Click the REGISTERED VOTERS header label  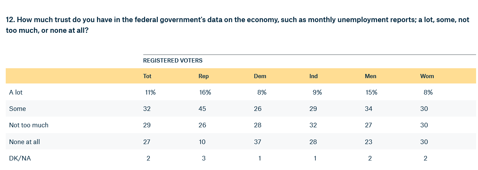pyautogui.click(x=173, y=60)
